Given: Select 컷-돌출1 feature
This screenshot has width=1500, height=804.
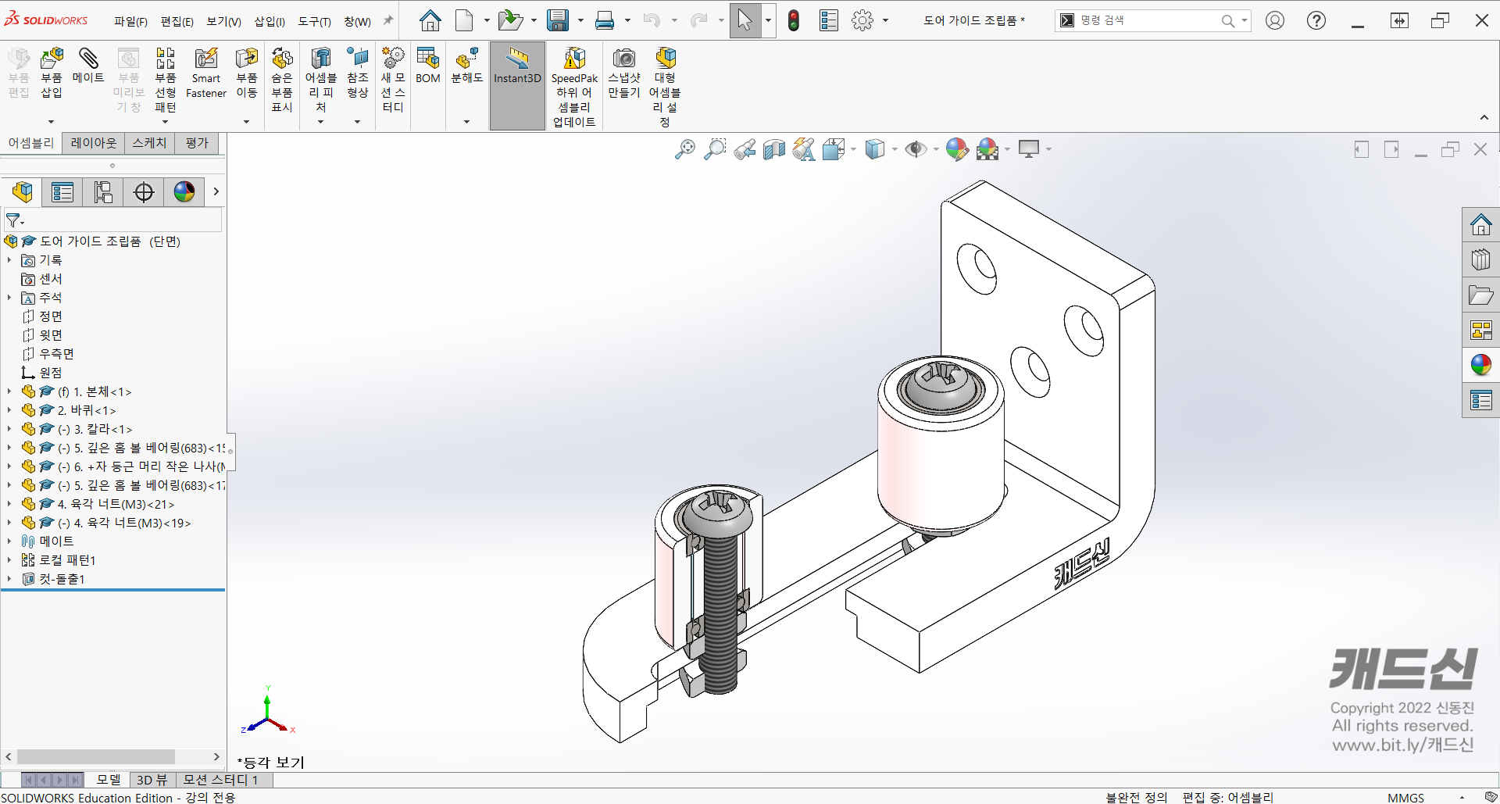Looking at the screenshot, I should (x=62, y=579).
